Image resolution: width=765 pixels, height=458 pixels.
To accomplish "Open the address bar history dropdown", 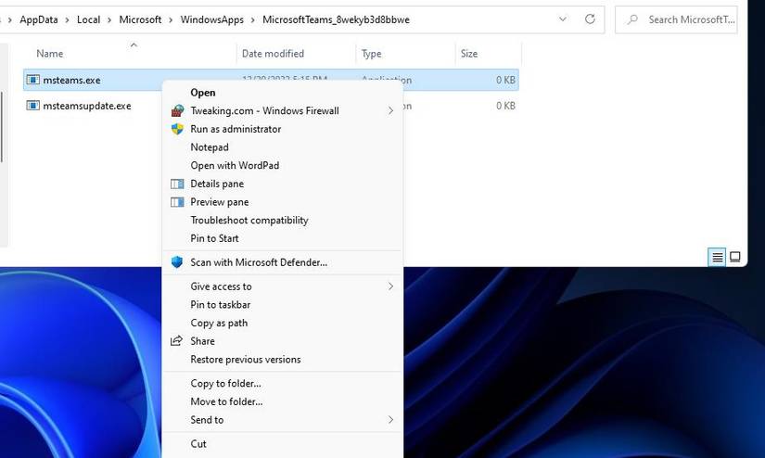I will [x=563, y=19].
